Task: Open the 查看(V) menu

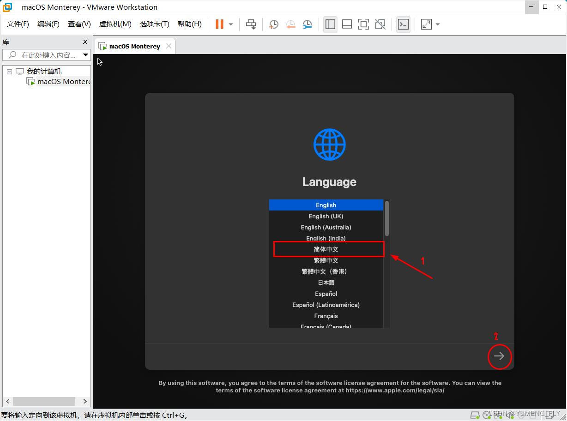Action: click(79, 24)
